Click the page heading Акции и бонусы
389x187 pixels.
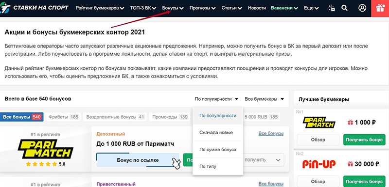[x=74, y=32]
